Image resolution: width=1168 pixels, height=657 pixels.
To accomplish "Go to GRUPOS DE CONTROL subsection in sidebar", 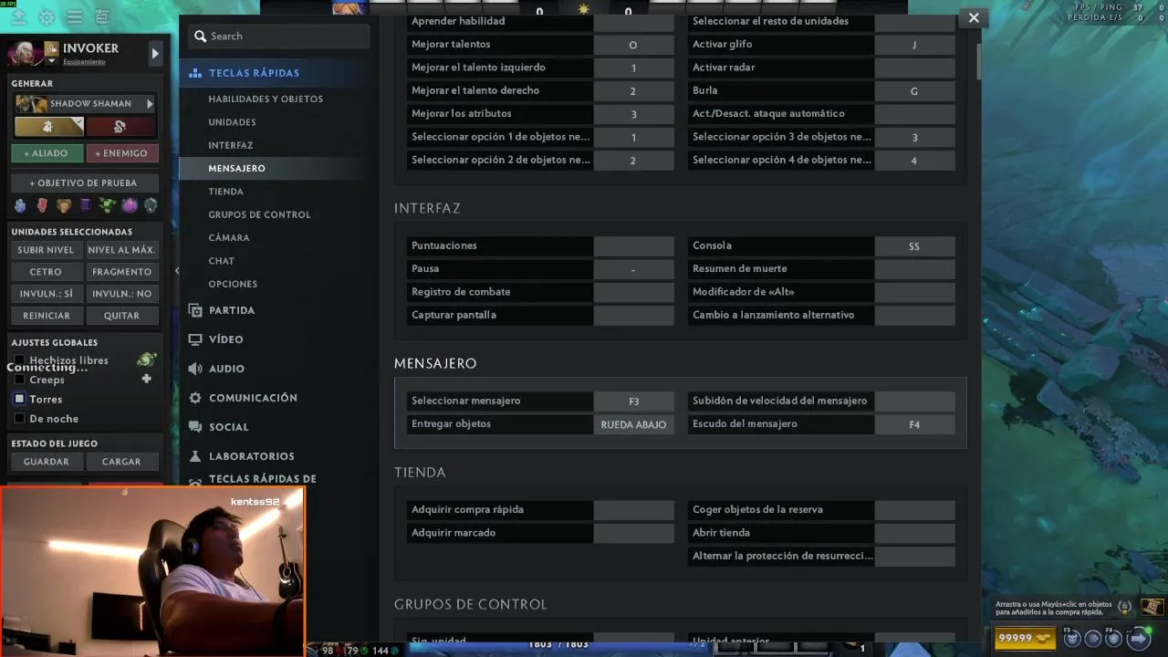I will coord(259,214).
